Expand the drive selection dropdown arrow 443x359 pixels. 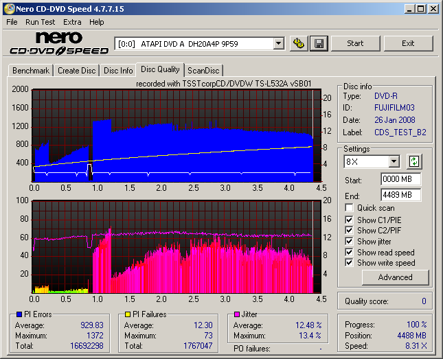(x=278, y=44)
